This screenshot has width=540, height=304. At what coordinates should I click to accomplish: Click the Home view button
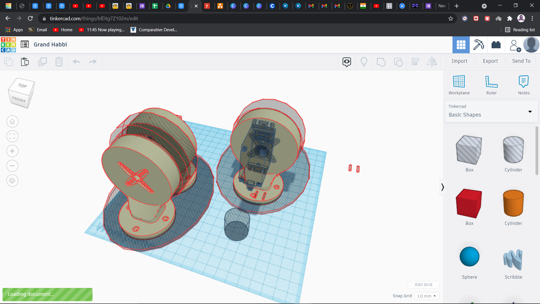pos(12,122)
